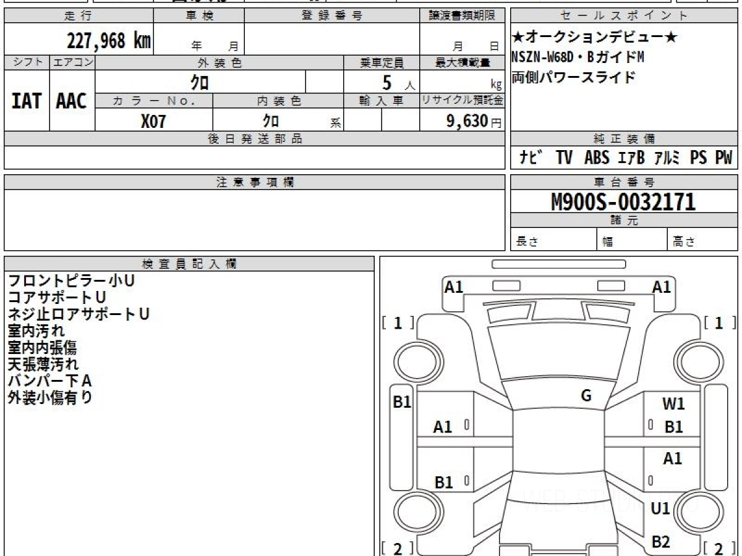Click the コアサポートU note

pyautogui.click(x=57, y=298)
